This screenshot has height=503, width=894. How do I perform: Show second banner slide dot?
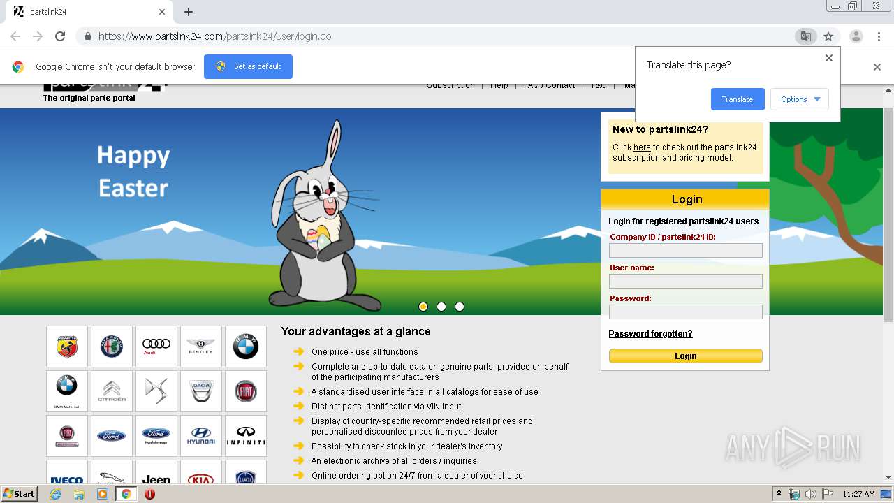click(x=441, y=307)
